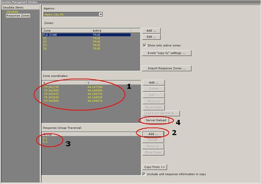Select the first coordinate row -79.341230
The width and height of the screenshot is (262, 184).
point(51,87)
